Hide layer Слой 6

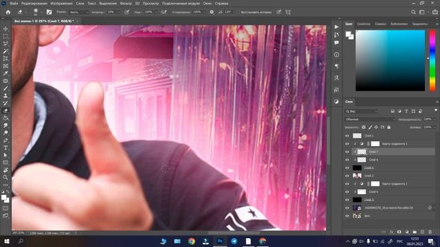click(x=347, y=160)
